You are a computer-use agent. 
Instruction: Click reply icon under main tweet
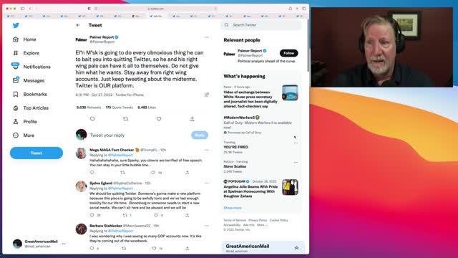coord(92,119)
